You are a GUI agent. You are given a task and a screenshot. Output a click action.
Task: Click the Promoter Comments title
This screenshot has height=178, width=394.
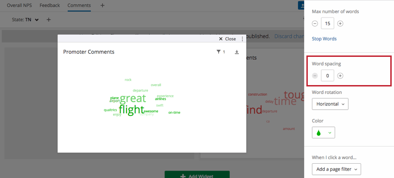pyautogui.click(x=89, y=52)
